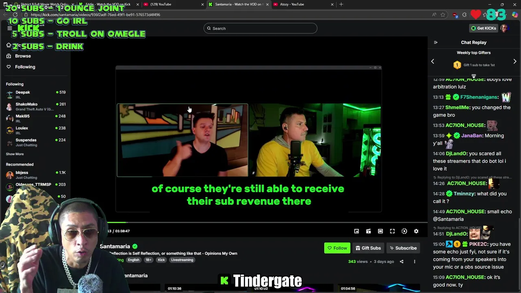521x293 pixels.
Task: Open a new browser tab
Action: point(341,4)
